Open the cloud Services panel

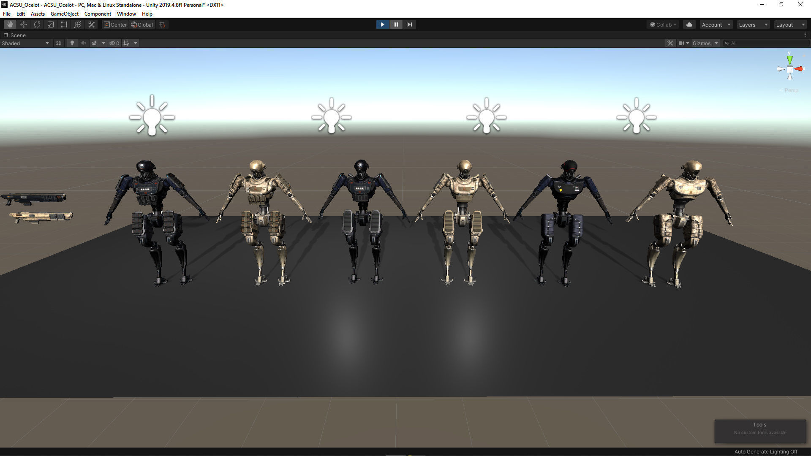tap(689, 24)
